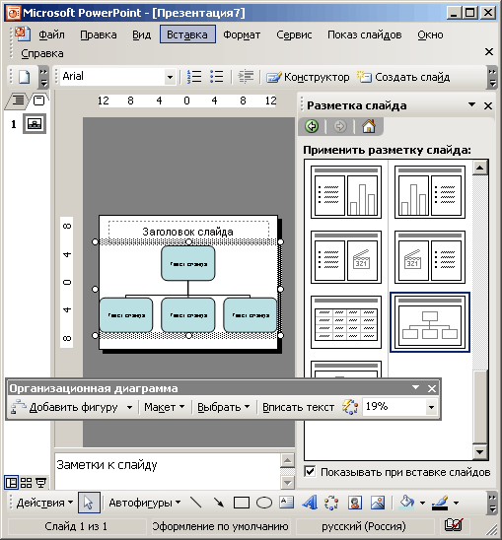The height and width of the screenshot is (540, 502).
Task: Select the Line drawing tool
Action: (x=196, y=503)
